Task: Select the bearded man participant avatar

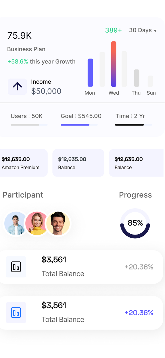Action: pyautogui.click(x=58, y=223)
